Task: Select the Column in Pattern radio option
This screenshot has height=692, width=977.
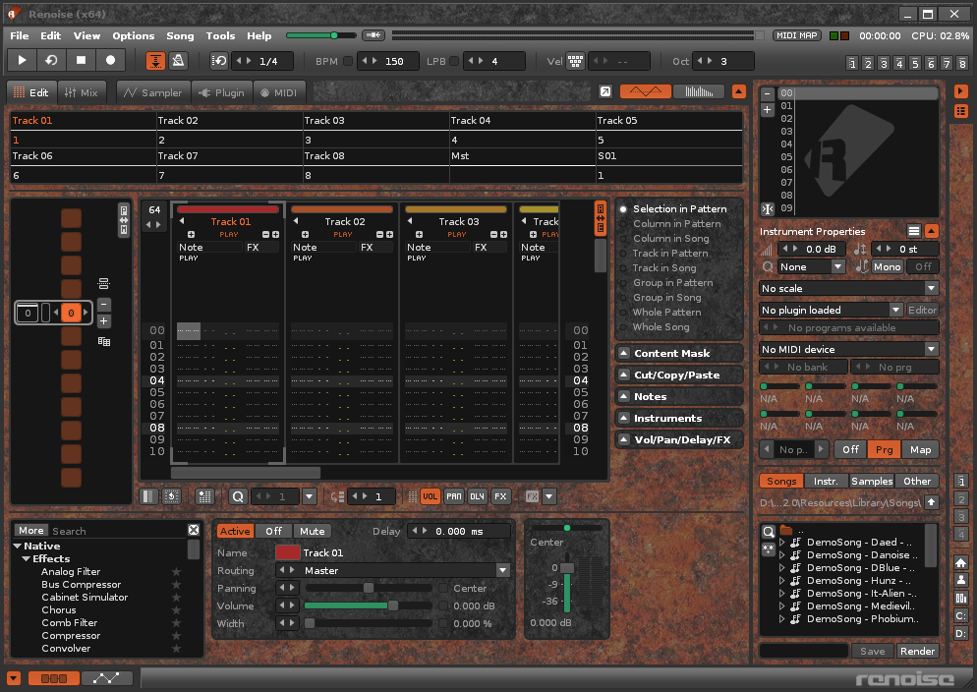Action: point(671,223)
